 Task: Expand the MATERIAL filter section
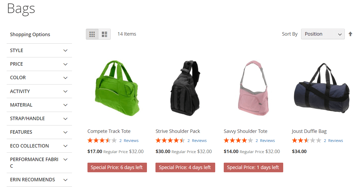coord(39,105)
